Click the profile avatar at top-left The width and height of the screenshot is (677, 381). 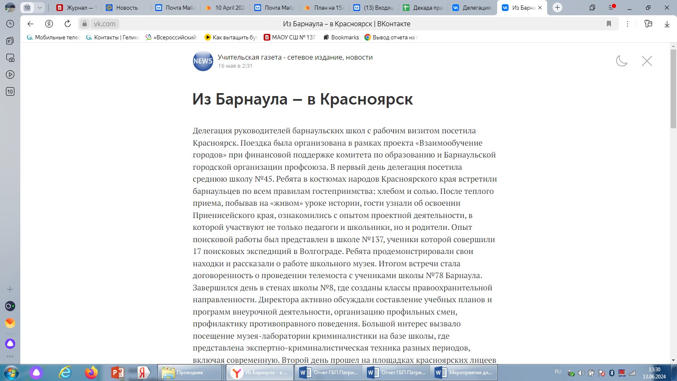[x=10, y=8]
